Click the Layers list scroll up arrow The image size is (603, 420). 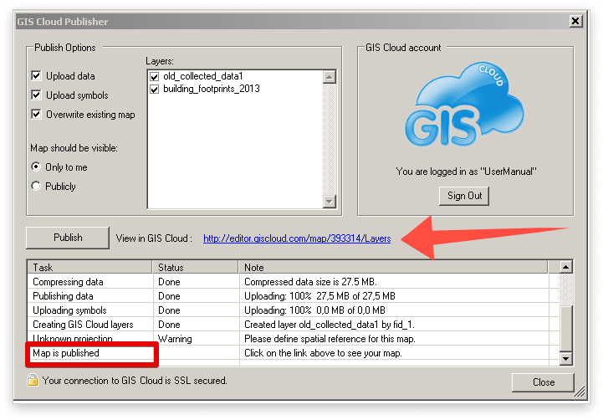[330, 77]
